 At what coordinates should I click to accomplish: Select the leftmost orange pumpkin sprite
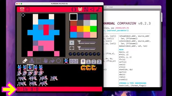[83, 68]
